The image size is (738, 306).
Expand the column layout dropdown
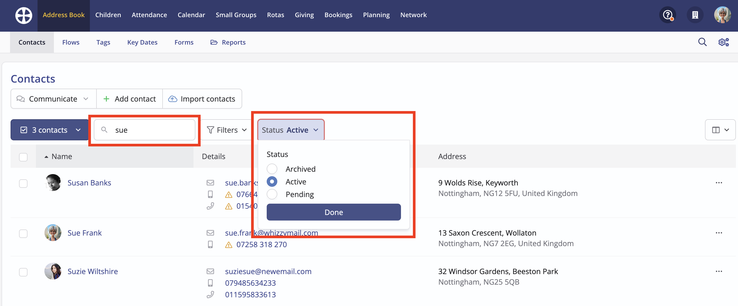(720, 130)
